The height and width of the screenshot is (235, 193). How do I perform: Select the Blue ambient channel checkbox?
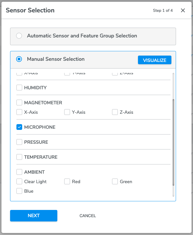point(19,191)
